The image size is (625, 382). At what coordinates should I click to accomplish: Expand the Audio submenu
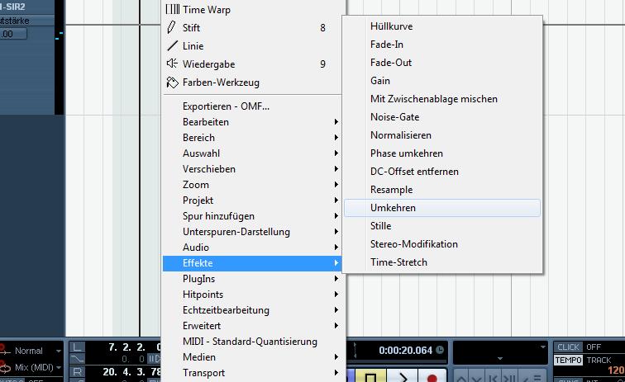pyautogui.click(x=254, y=248)
